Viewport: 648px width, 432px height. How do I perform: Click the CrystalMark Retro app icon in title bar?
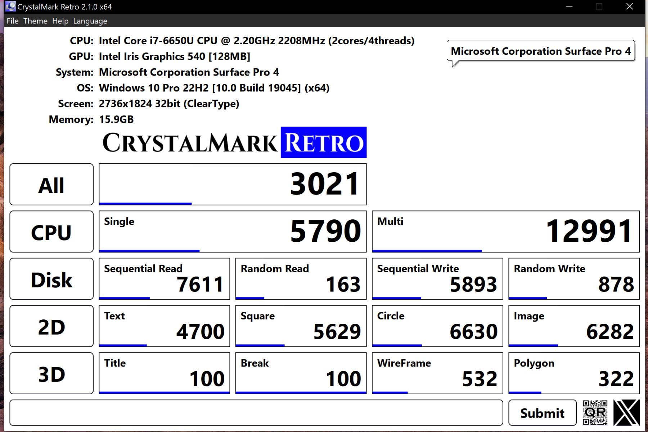tap(10, 6)
